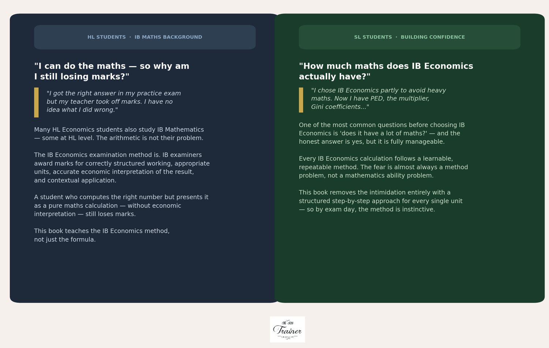Click the 'BUILDING CONFIDENCE' label text
The height and width of the screenshot is (348, 549).
click(x=433, y=37)
